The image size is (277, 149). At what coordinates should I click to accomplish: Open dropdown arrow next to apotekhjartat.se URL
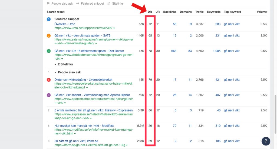(65, 103)
